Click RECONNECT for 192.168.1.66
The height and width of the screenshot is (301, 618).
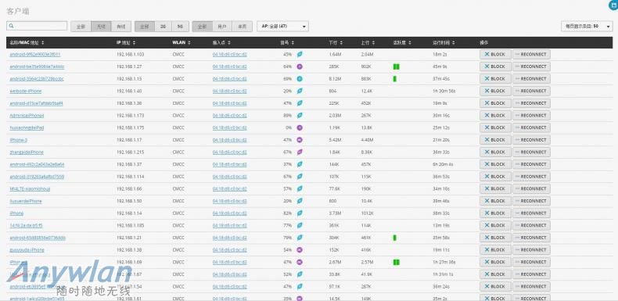[x=531, y=188]
